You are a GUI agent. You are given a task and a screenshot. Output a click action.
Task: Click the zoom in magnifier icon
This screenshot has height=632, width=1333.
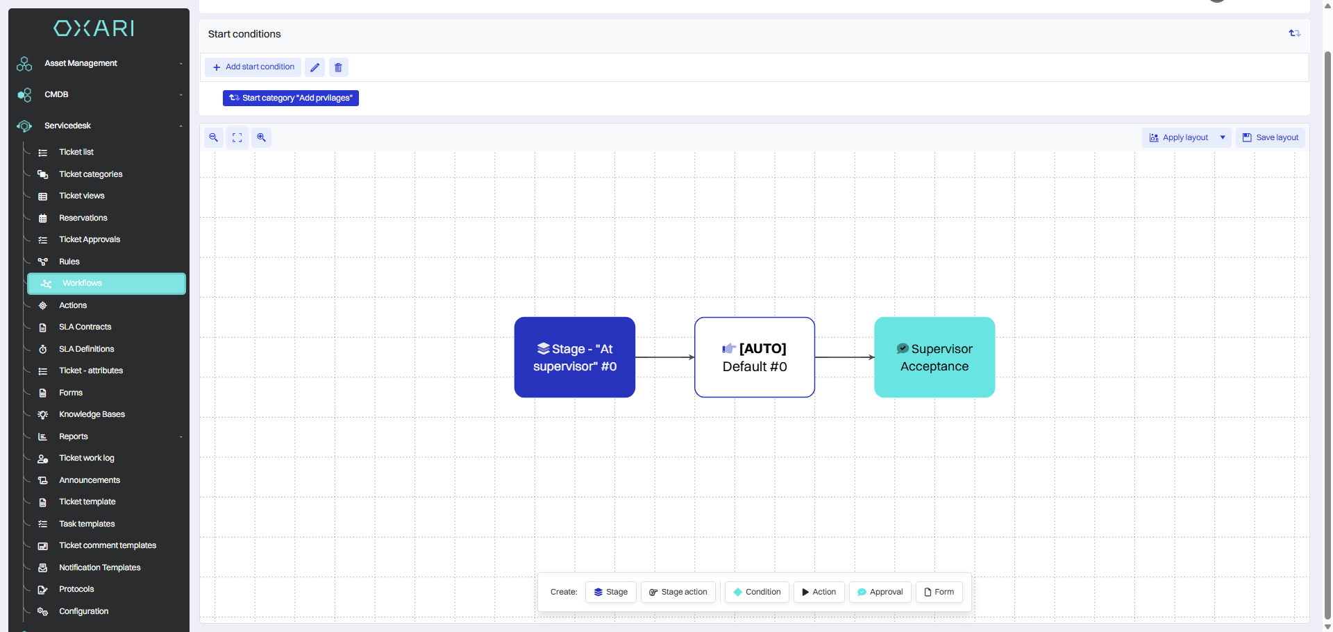tap(262, 137)
